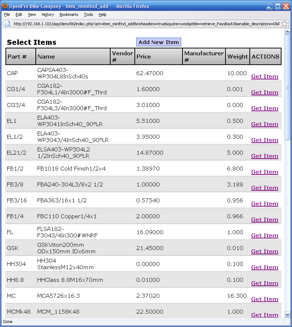
Task: Open the History menu
Action: [x=48, y=14]
